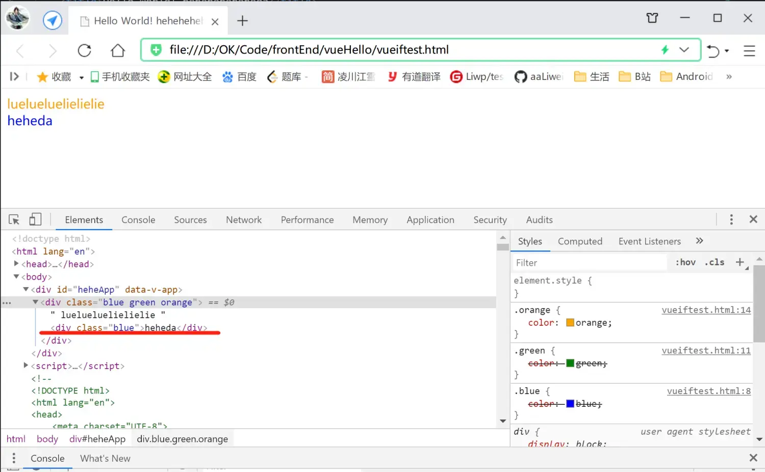The width and height of the screenshot is (765, 472).
Task: Switch to the Elements tab
Action: (x=84, y=220)
